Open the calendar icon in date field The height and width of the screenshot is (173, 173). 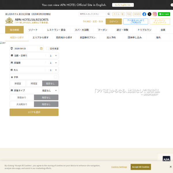pos(41,48)
